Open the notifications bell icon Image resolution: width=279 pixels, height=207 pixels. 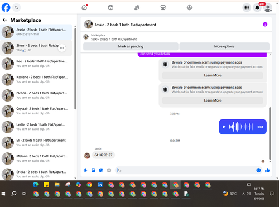[x=257, y=8]
